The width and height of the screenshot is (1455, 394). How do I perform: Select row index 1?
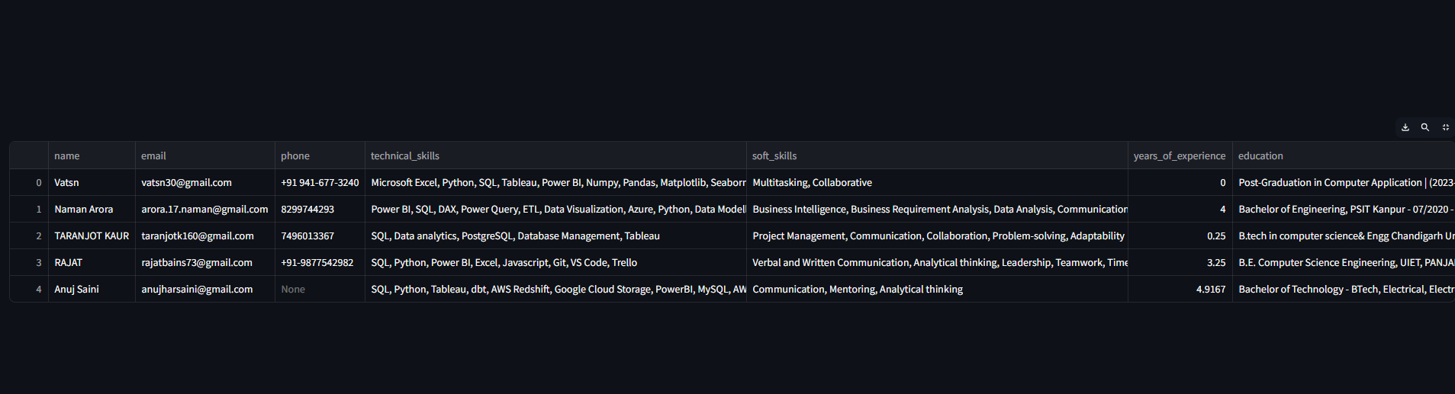tap(29, 209)
